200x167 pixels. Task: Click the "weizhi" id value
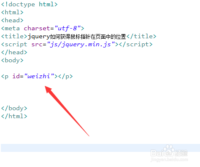(39, 76)
